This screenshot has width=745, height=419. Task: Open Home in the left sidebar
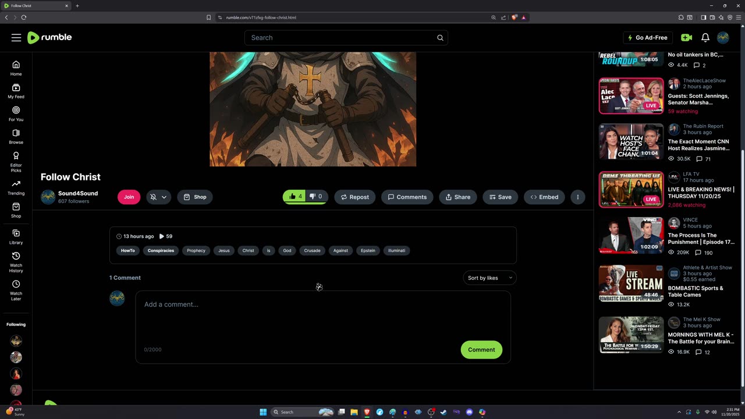[x=16, y=68]
